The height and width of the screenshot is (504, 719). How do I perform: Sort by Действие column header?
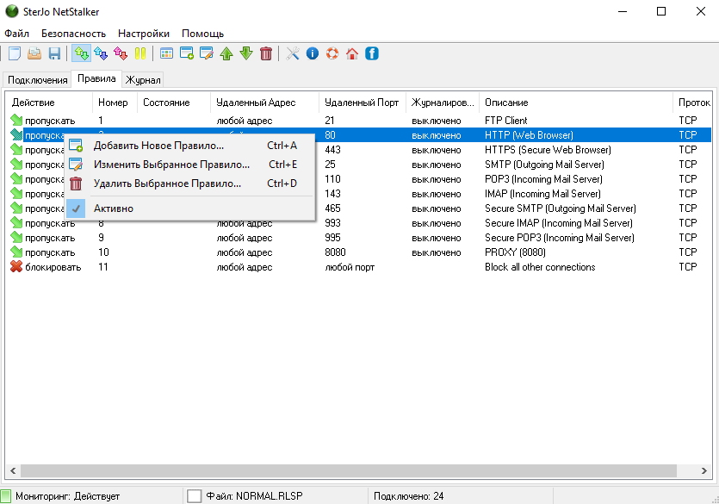pos(49,103)
